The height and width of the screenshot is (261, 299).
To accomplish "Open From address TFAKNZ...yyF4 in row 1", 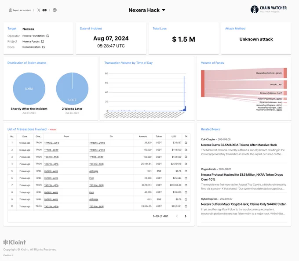I will click(52, 143).
